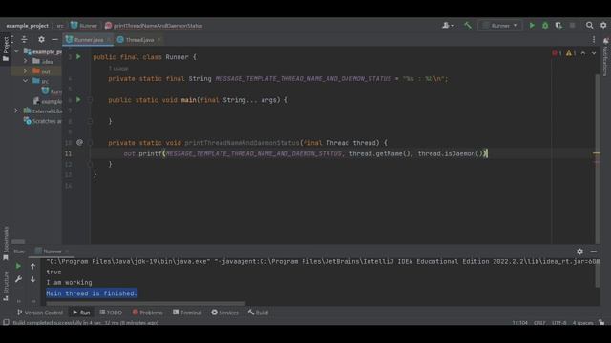The image size is (611, 343).
Task: Click the UTF-8 encoding in status bar
Action: pos(558,323)
